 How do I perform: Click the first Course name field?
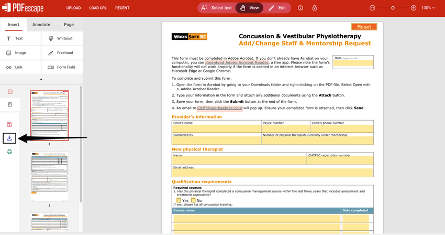coord(257,218)
